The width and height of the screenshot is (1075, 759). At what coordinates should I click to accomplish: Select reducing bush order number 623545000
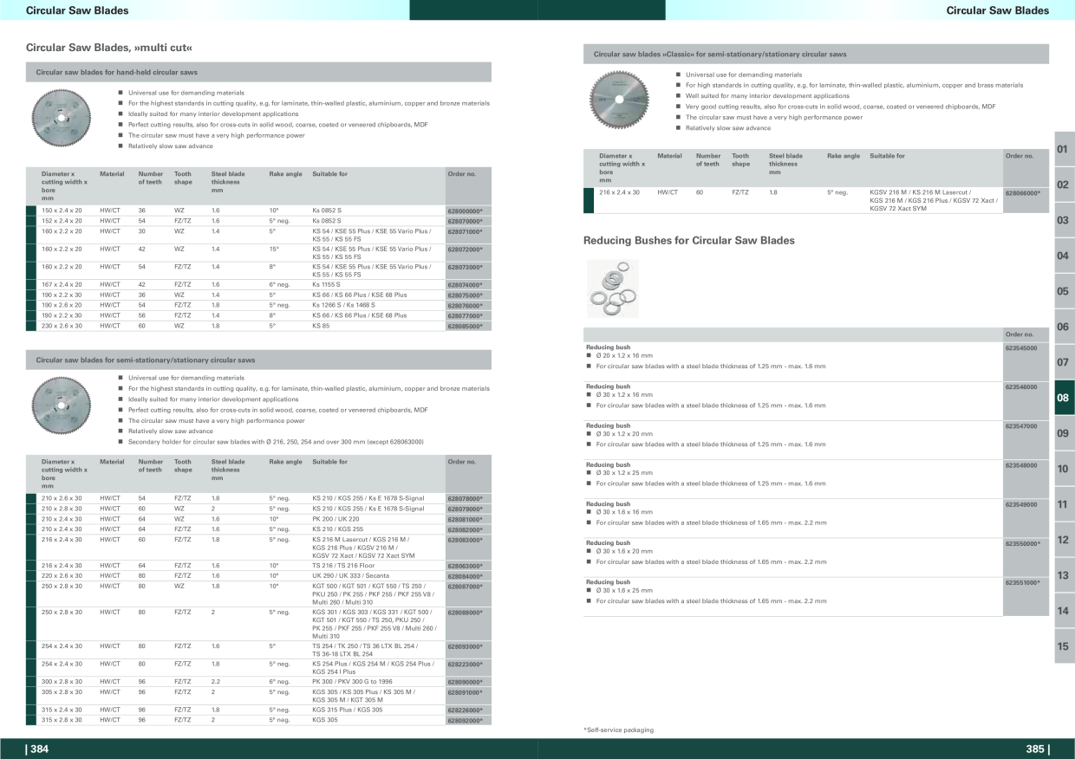click(1021, 347)
